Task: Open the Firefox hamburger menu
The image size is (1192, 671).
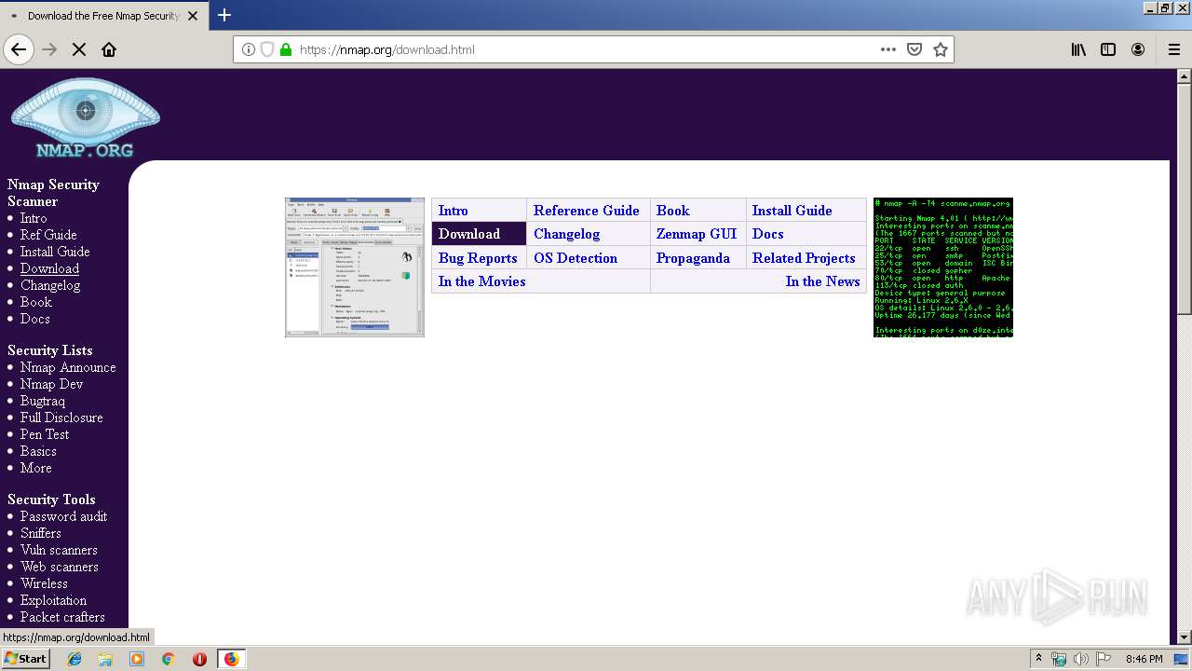Action: coord(1174,49)
